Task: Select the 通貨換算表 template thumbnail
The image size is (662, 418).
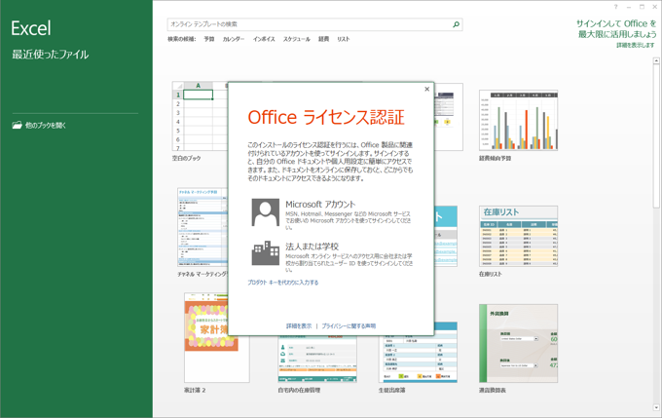Action: [519, 343]
